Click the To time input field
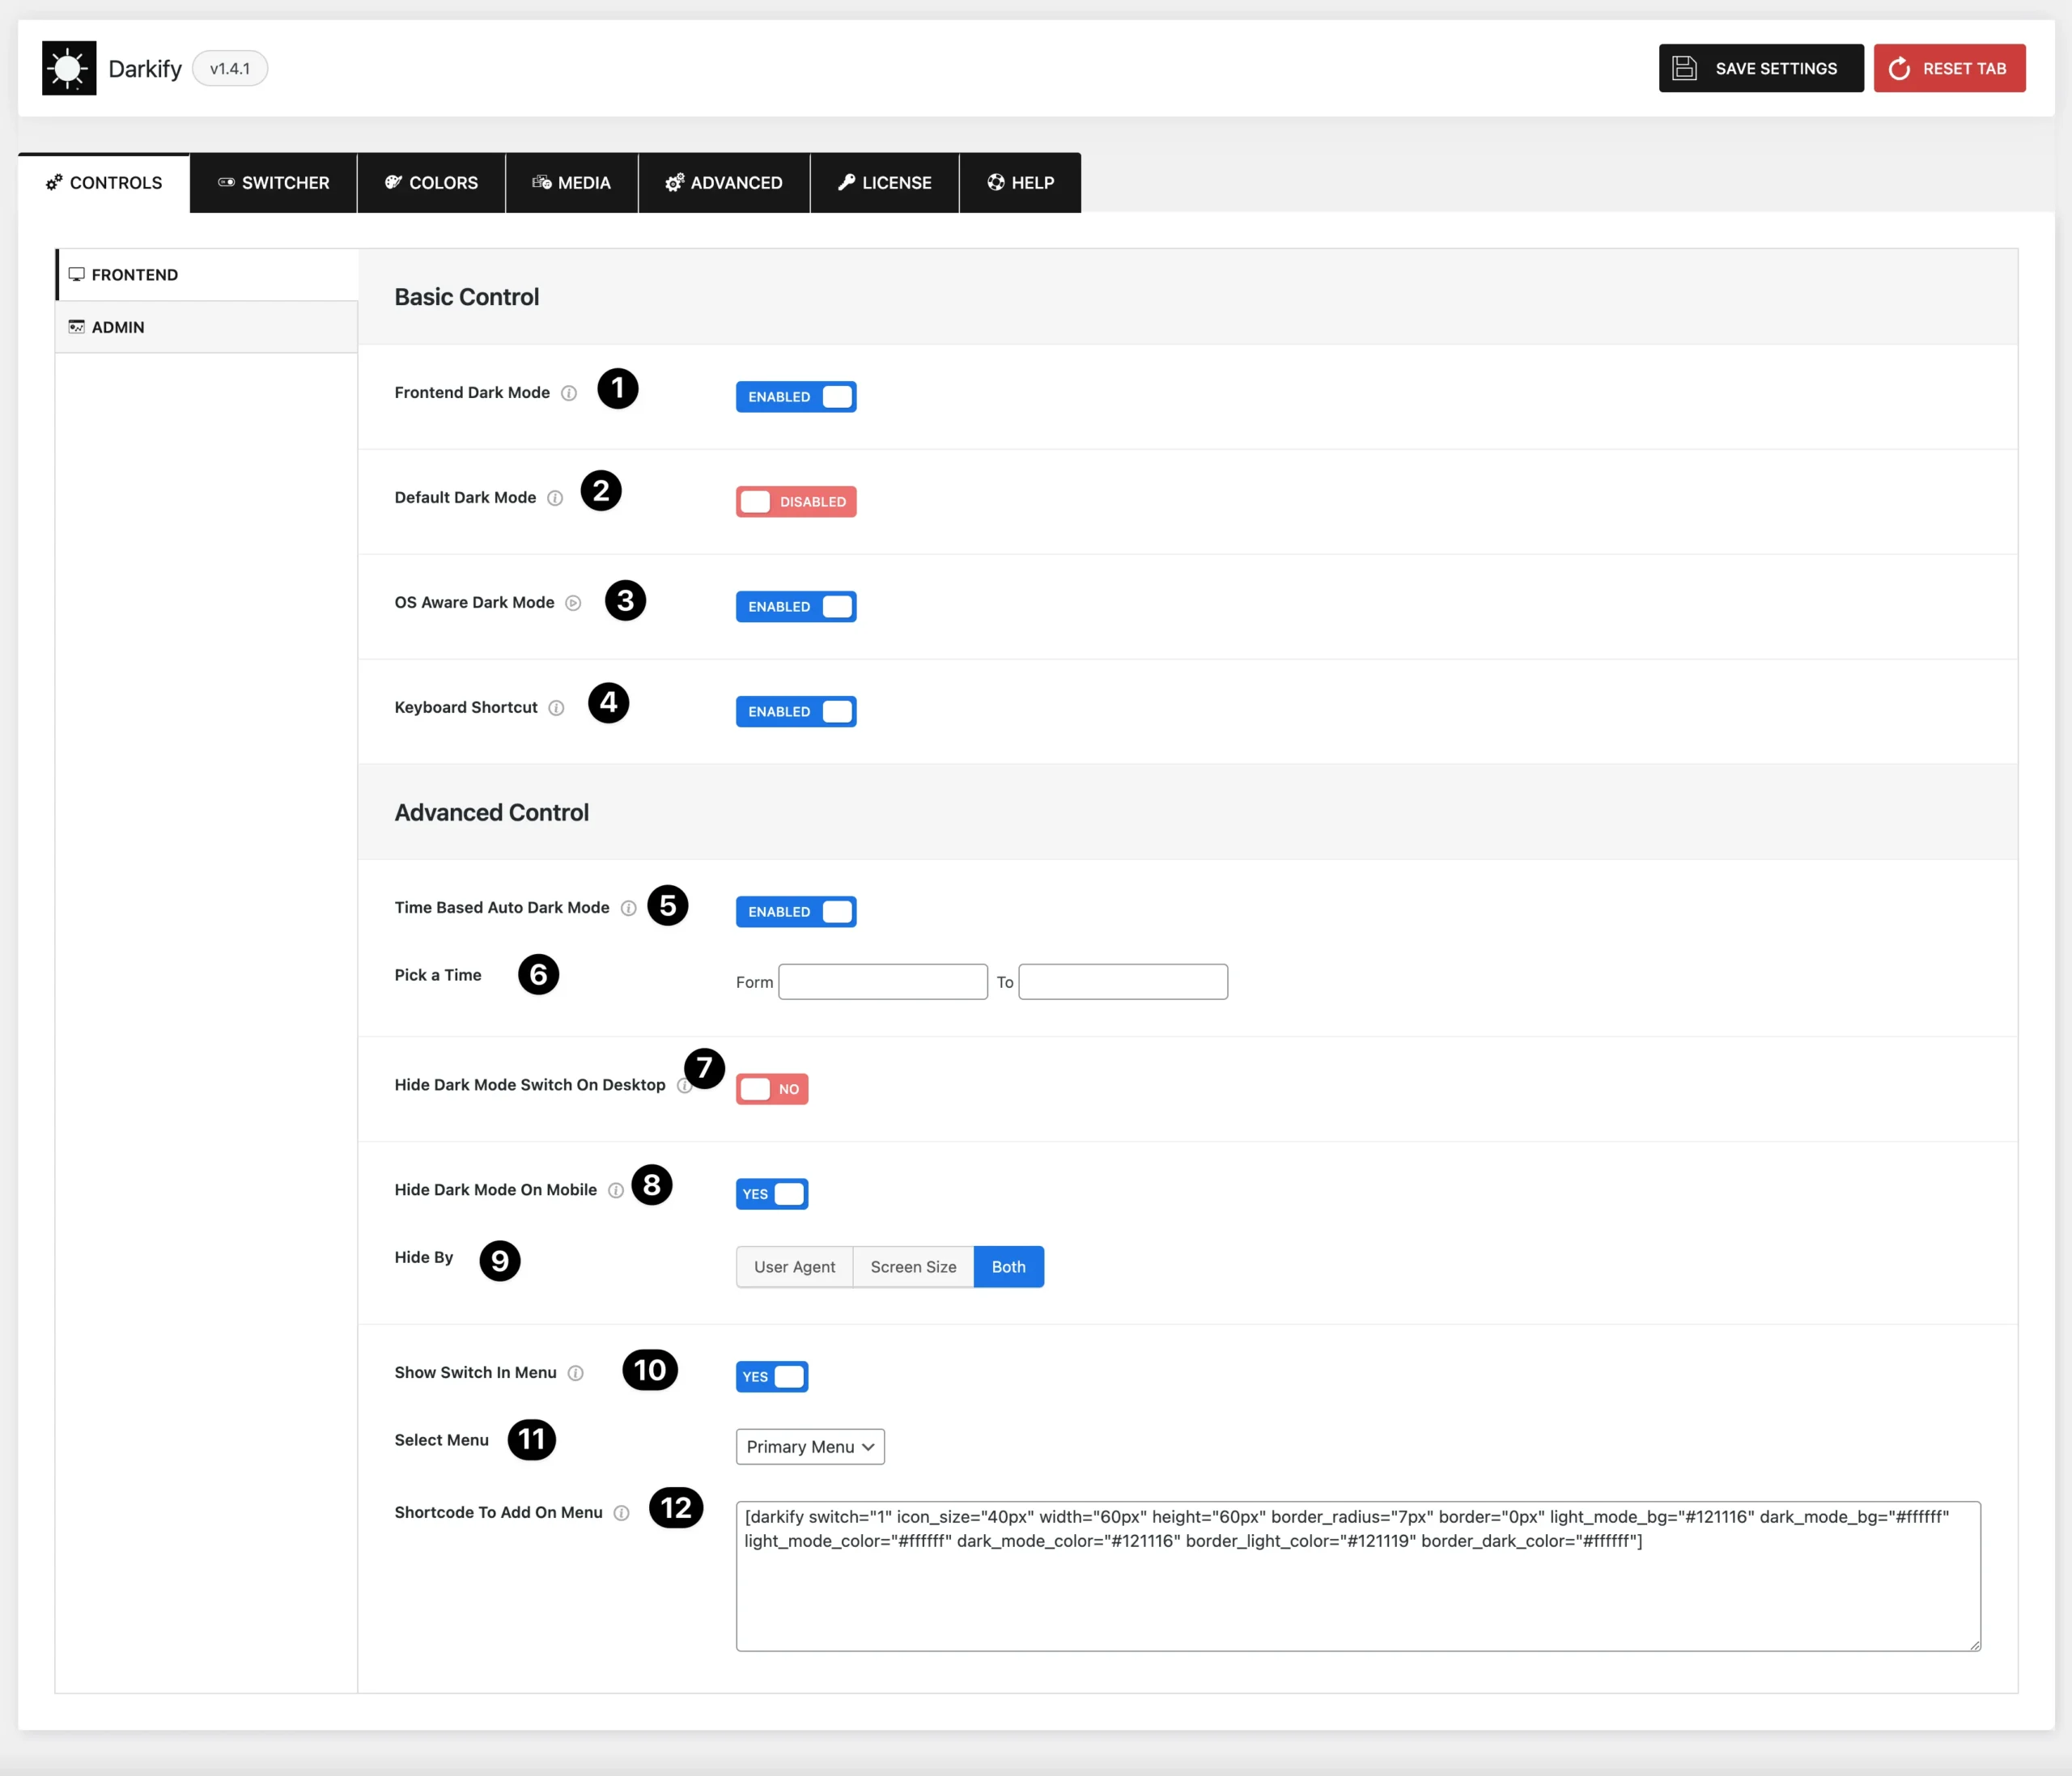The width and height of the screenshot is (2072, 1776). 1123,981
